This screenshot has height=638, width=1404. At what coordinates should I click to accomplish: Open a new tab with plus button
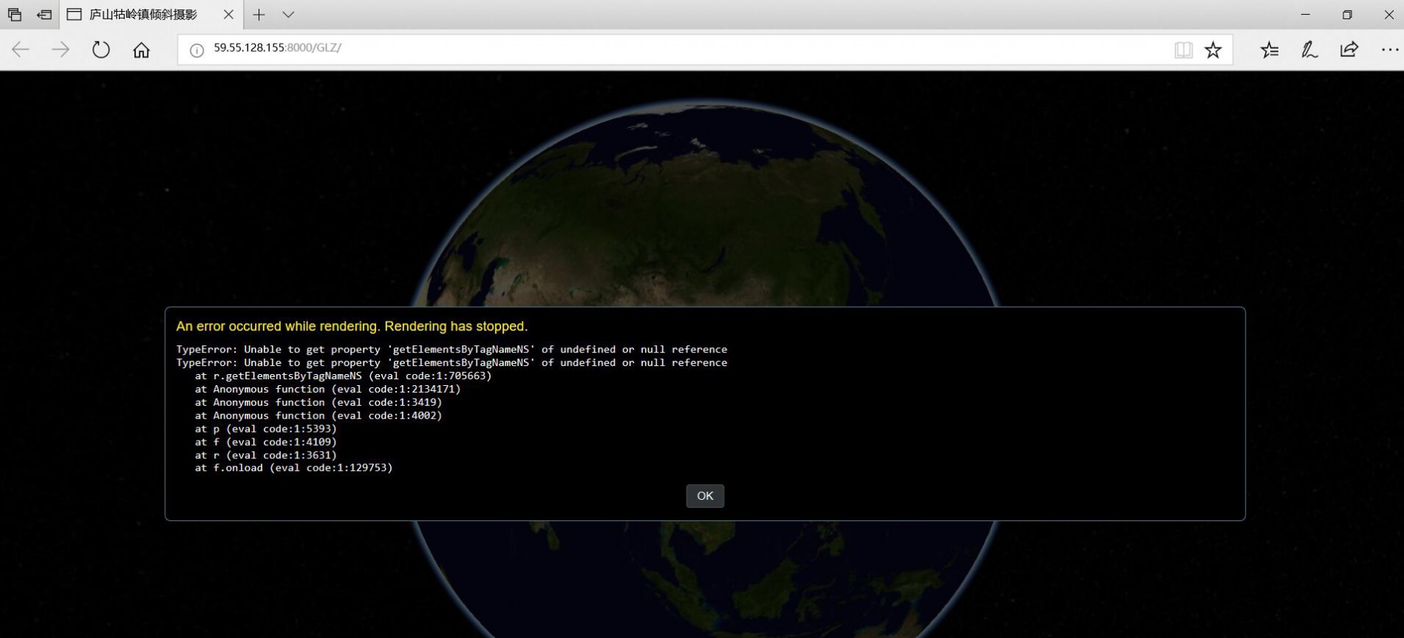(x=259, y=15)
